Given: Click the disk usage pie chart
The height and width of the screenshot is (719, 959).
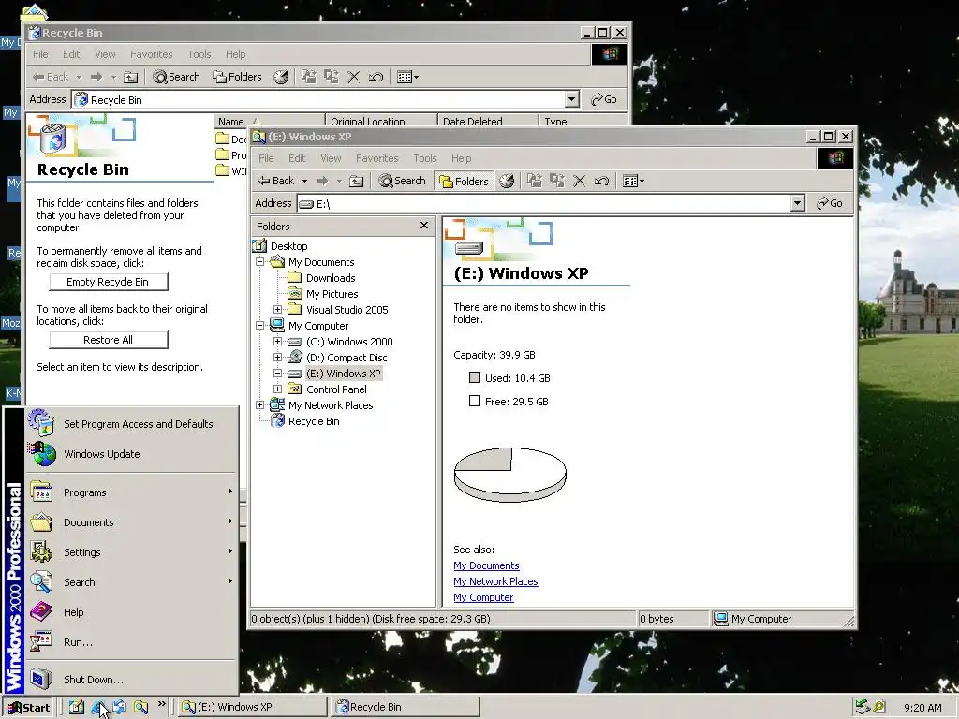Looking at the screenshot, I should click(510, 475).
